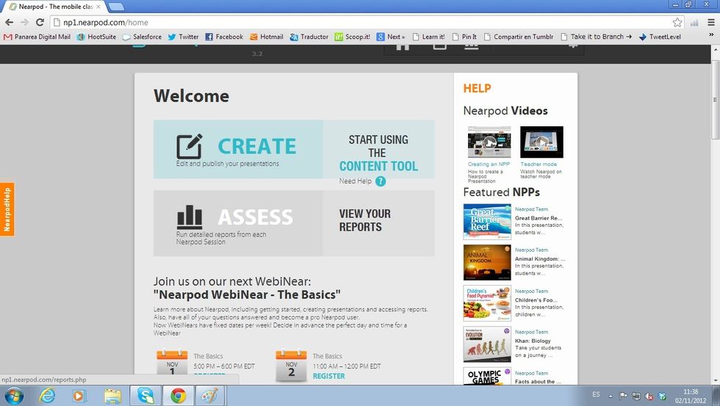Click the Need Help question mark icon
Screen dimensions: 720x406
pyautogui.click(x=381, y=181)
